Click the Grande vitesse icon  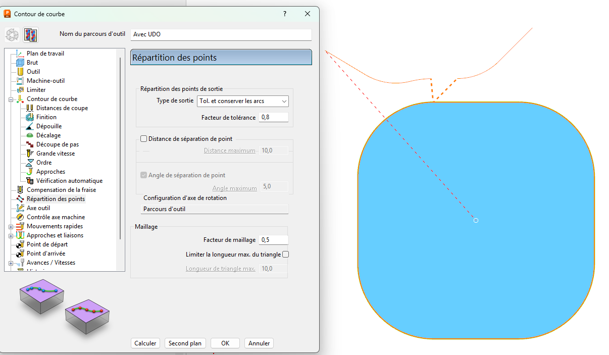[x=30, y=154]
